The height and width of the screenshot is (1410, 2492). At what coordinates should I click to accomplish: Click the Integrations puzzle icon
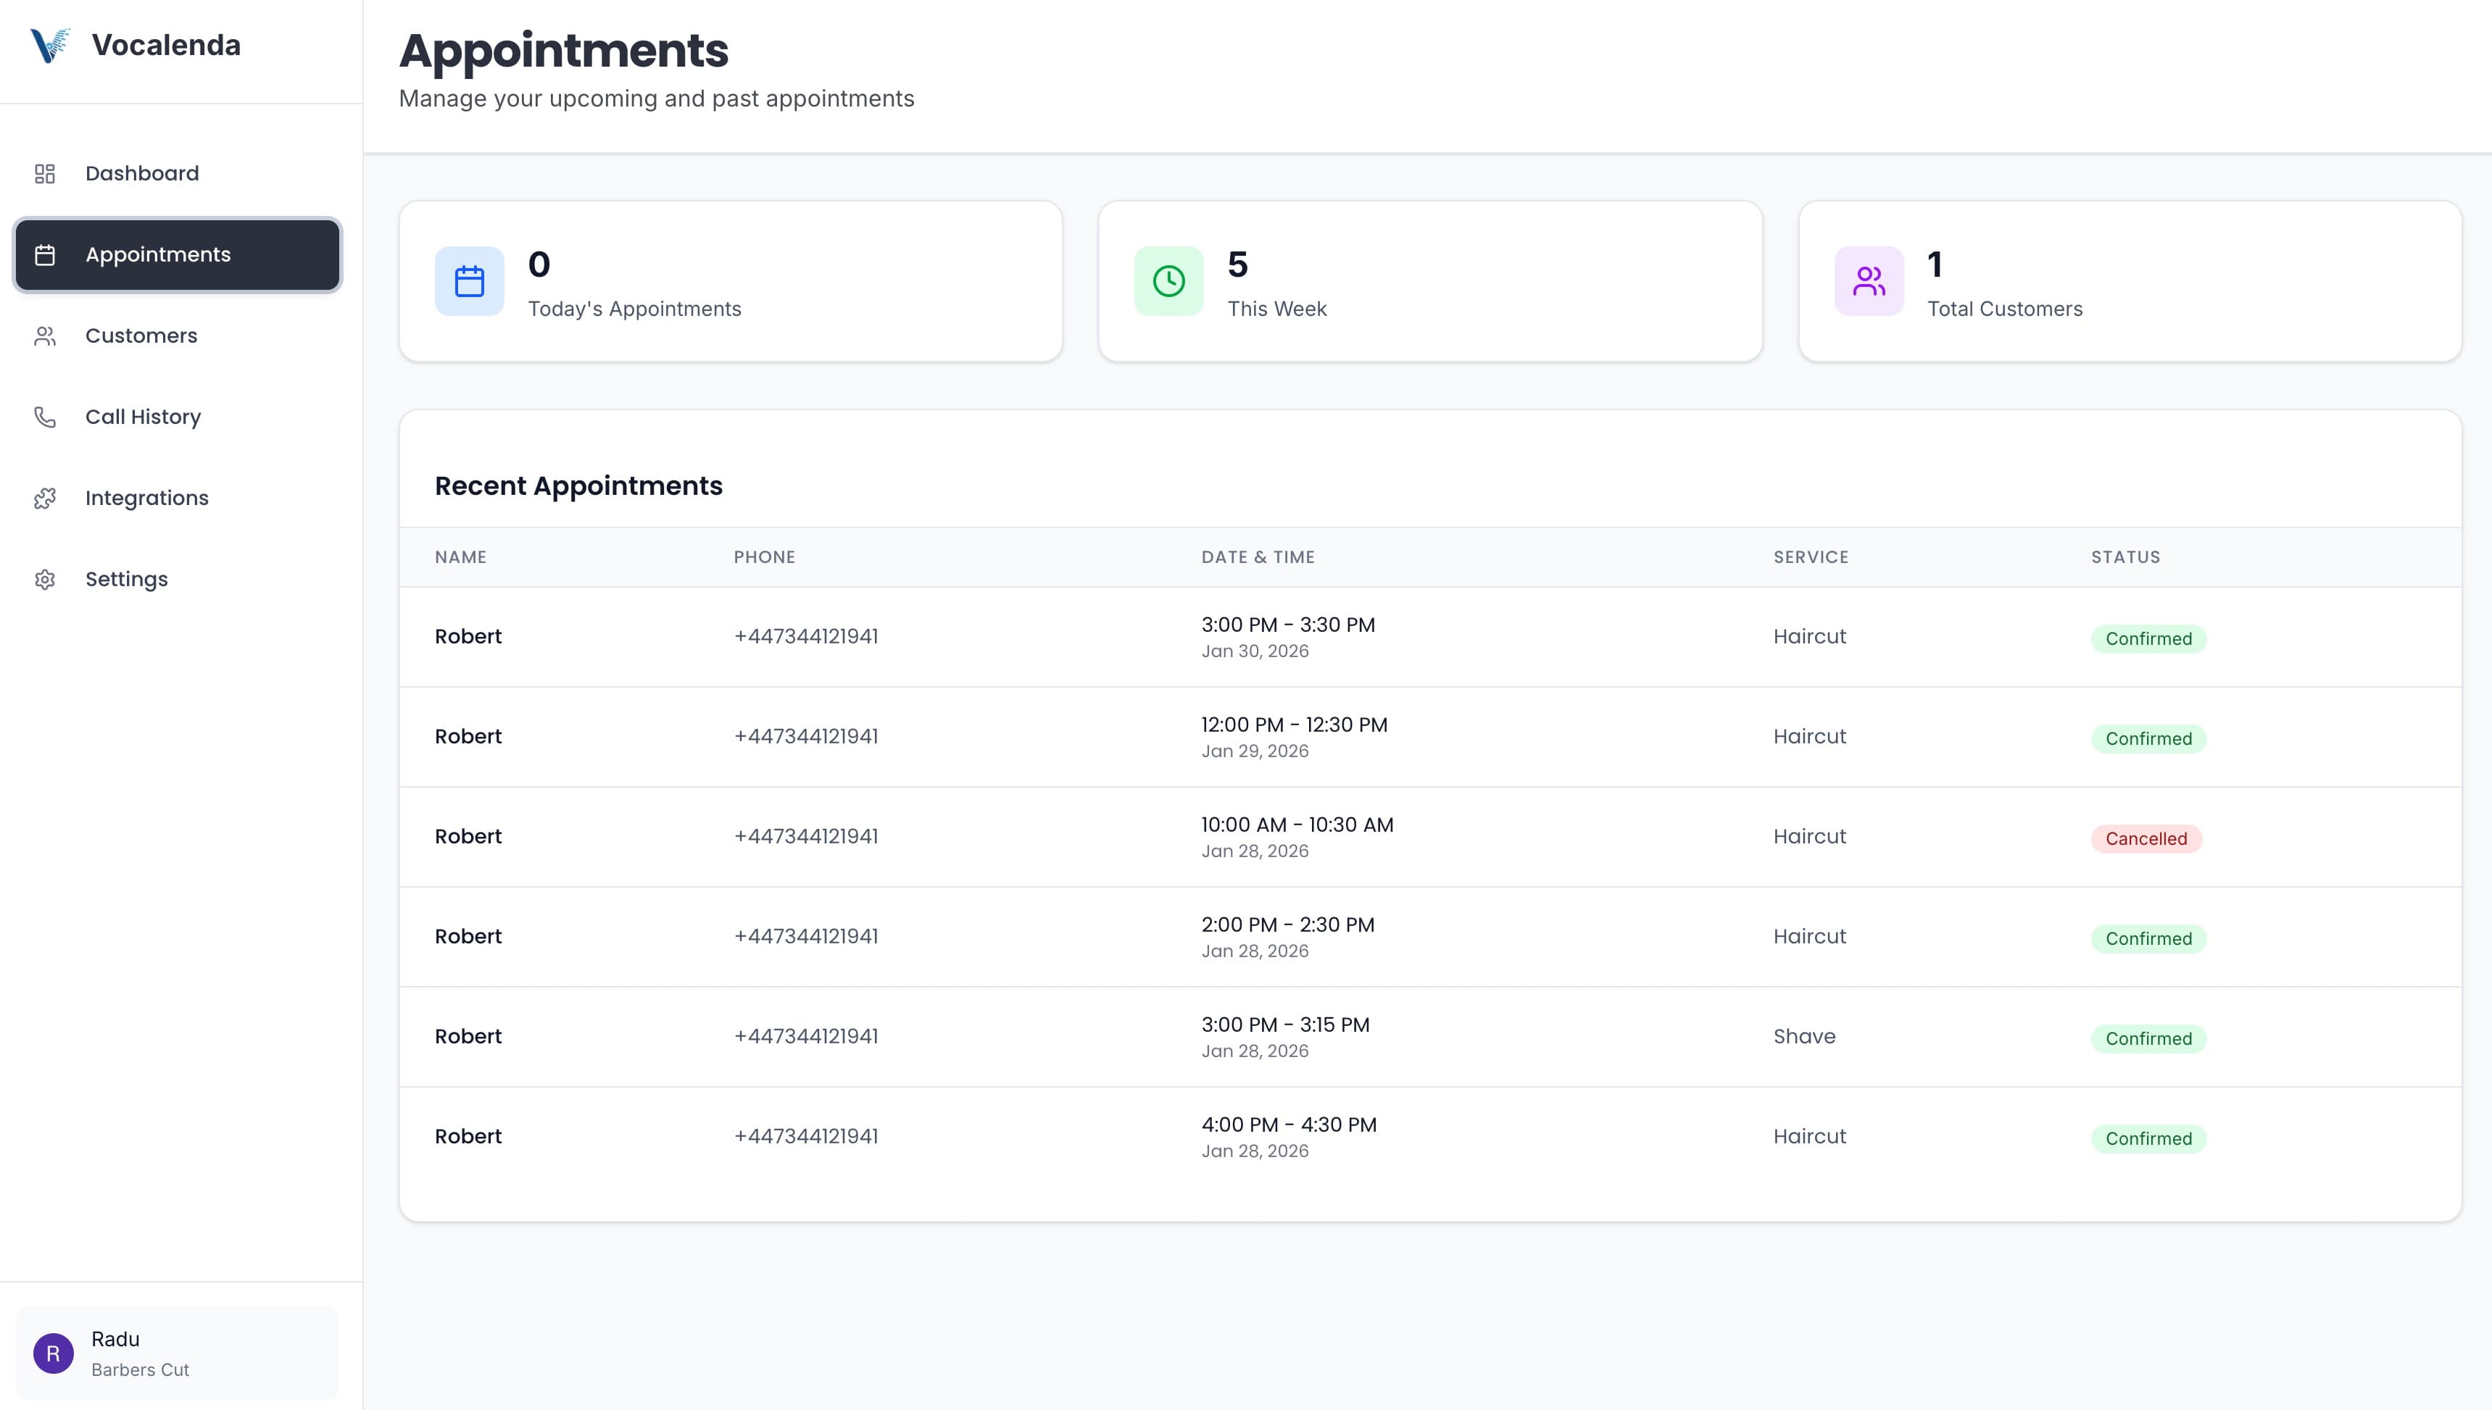pyautogui.click(x=44, y=498)
